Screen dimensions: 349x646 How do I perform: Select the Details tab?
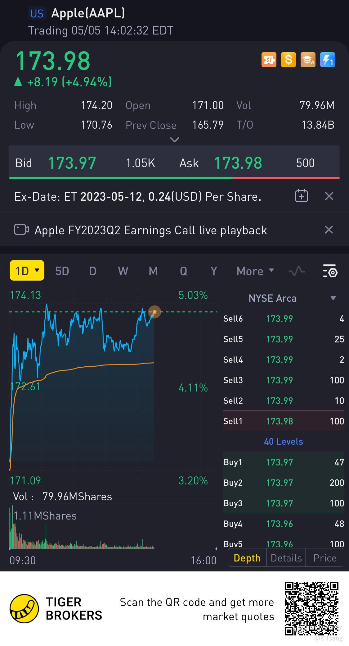click(286, 558)
